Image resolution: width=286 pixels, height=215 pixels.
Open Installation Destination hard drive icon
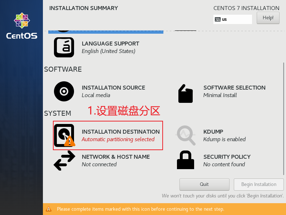pyautogui.click(x=64, y=135)
